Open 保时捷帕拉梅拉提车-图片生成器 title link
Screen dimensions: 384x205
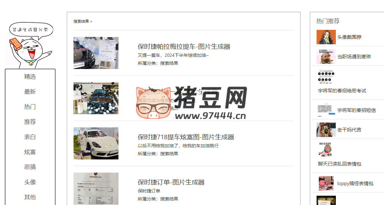point(184,47)
